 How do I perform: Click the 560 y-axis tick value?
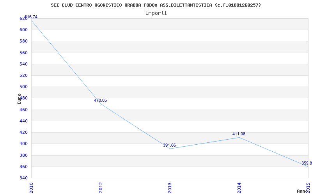point(23,53)
